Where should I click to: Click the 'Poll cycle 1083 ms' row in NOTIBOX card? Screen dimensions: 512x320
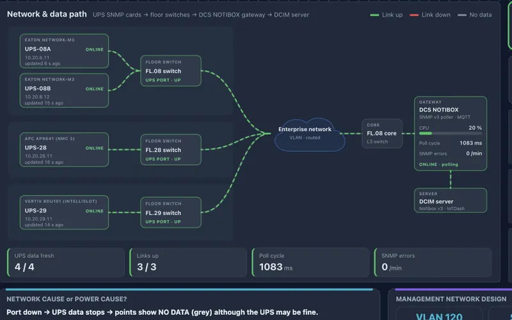(x=451, y=143)
